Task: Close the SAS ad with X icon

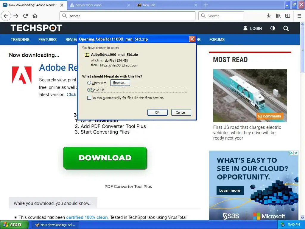Action: coord(296,153)
